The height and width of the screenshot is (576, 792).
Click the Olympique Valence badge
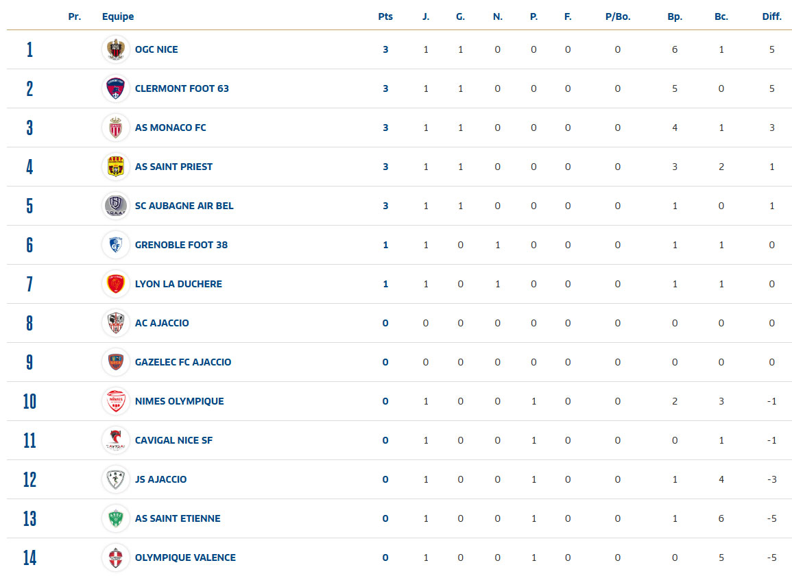pyautogui.click(x=115, y=557)
